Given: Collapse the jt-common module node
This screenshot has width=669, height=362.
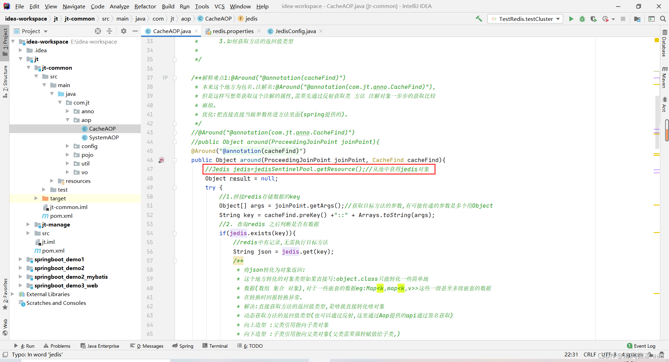Looking at the screenshot, I should click(x=29, y=68).
